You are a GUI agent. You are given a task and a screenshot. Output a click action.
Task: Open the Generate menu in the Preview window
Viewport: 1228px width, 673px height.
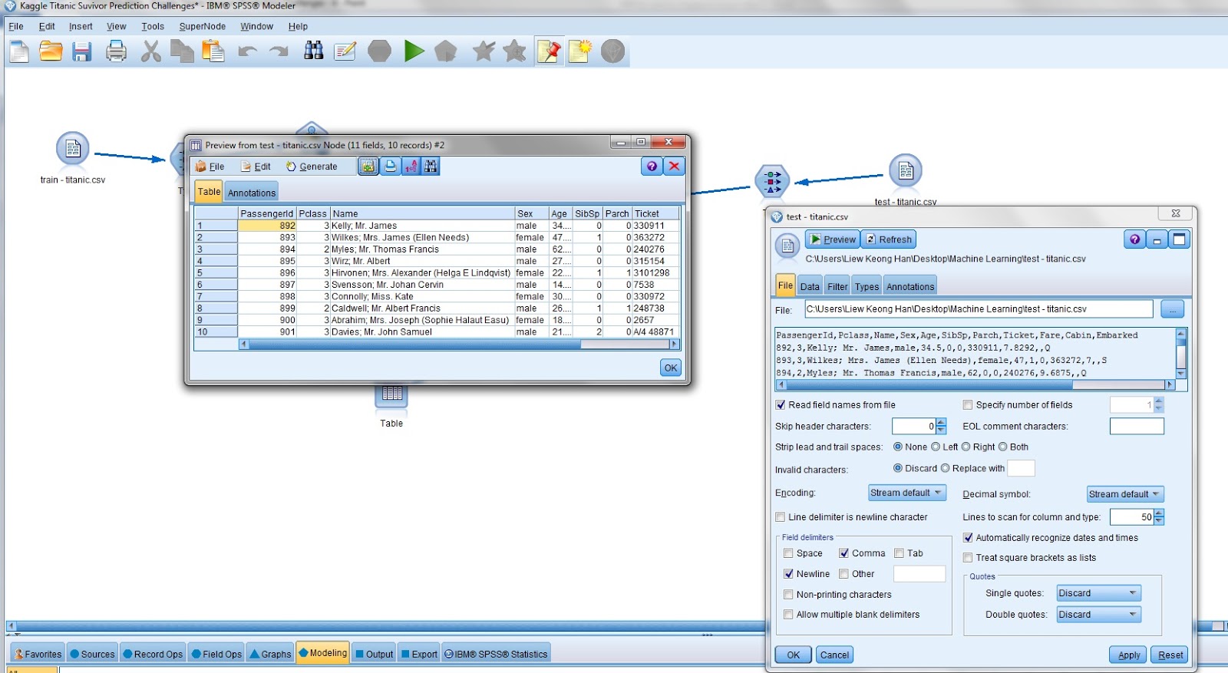[x=312, y=167]
